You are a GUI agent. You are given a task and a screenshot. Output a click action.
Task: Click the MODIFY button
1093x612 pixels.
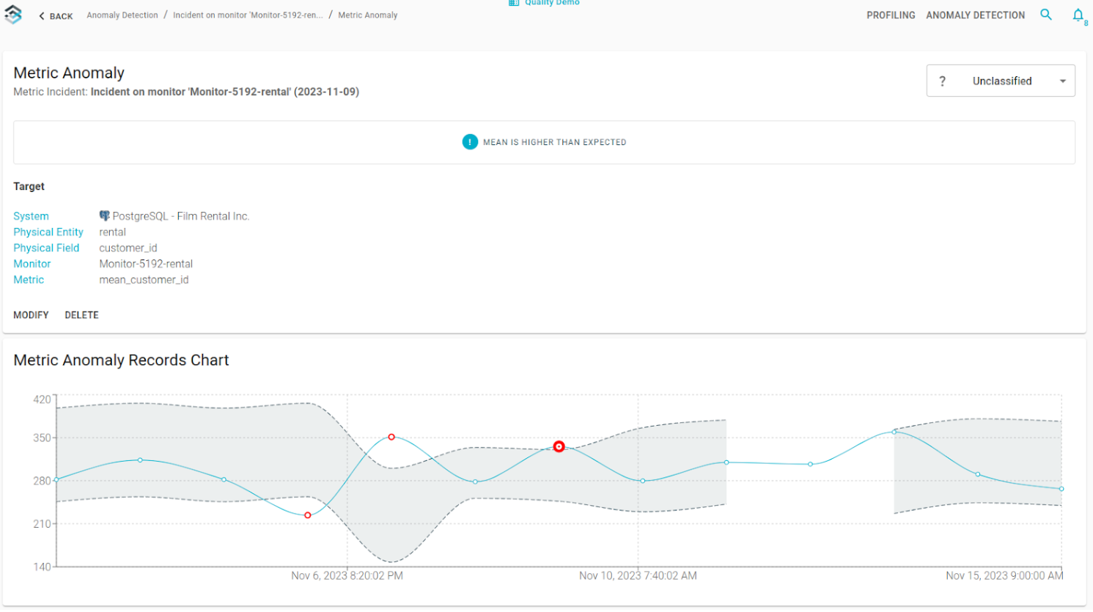pyautogui.click(x=31, y=315)
